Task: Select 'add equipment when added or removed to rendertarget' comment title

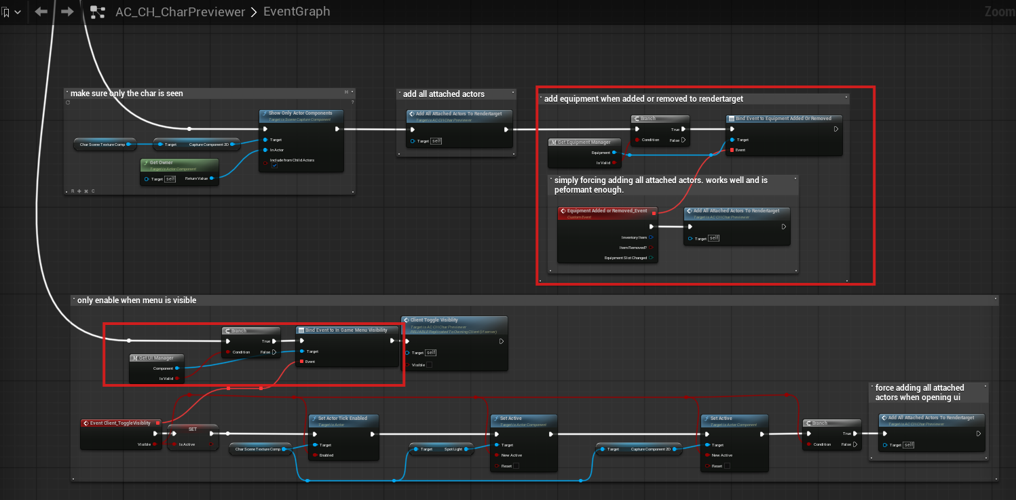Action: click(x=643, y=99)
